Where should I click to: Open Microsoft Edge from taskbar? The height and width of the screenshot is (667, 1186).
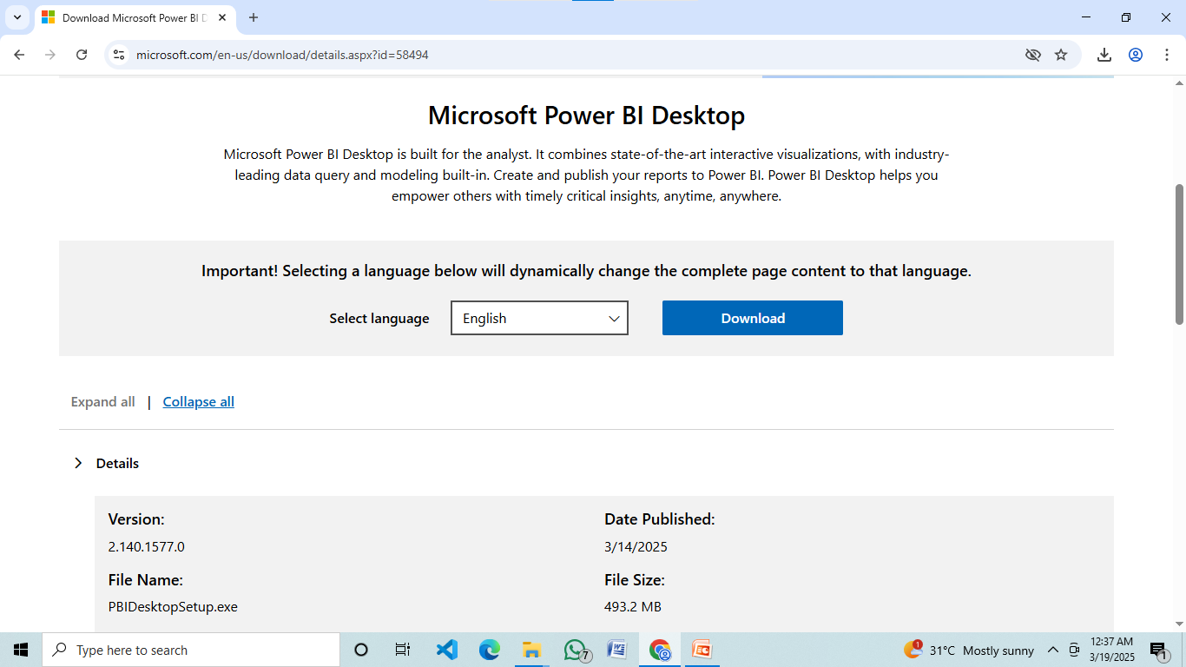tap(489, 650)
